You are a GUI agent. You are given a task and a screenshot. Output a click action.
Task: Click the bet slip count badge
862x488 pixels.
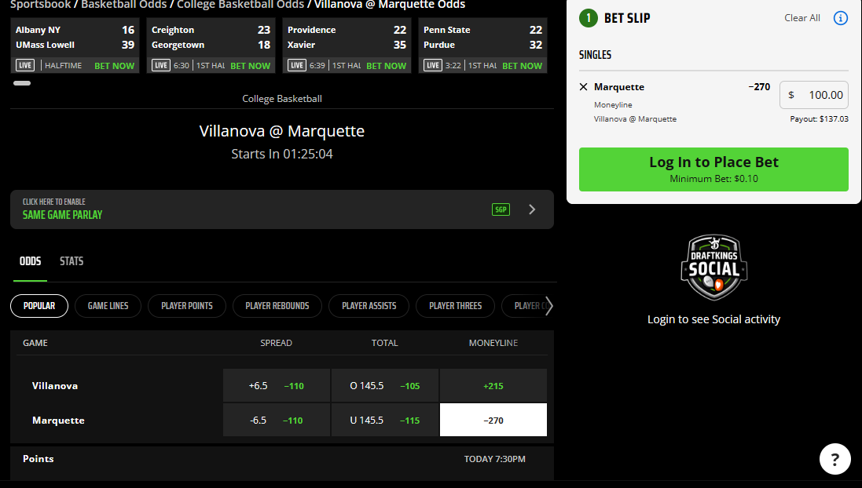click(588, 18)
